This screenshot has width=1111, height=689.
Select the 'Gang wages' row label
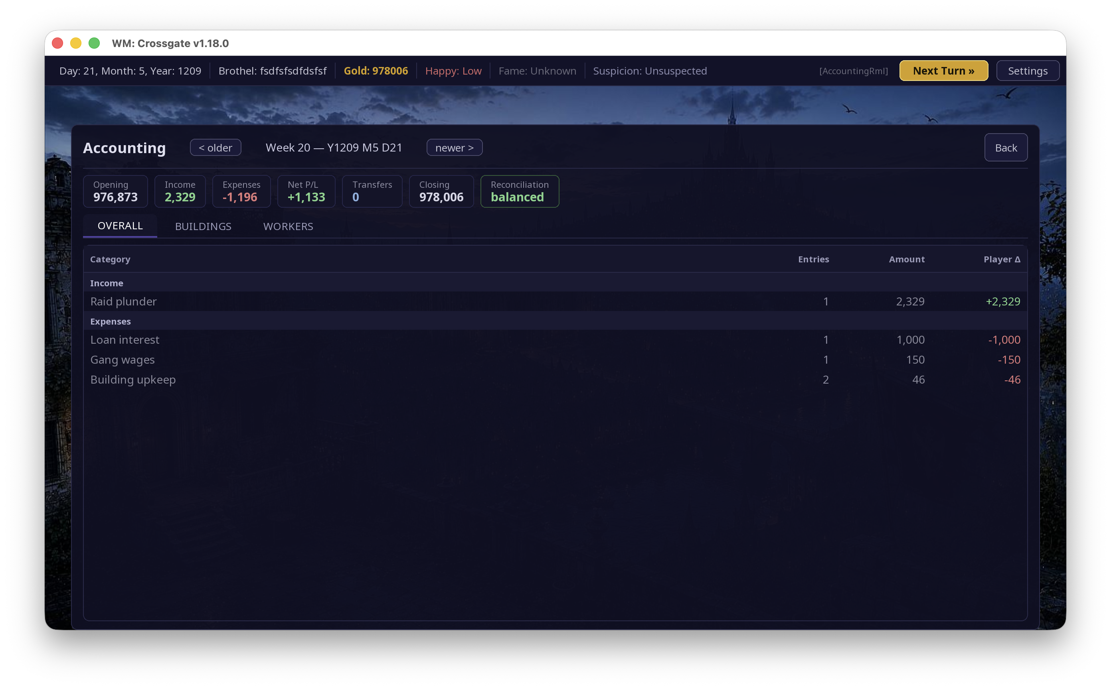pos(122,360)
